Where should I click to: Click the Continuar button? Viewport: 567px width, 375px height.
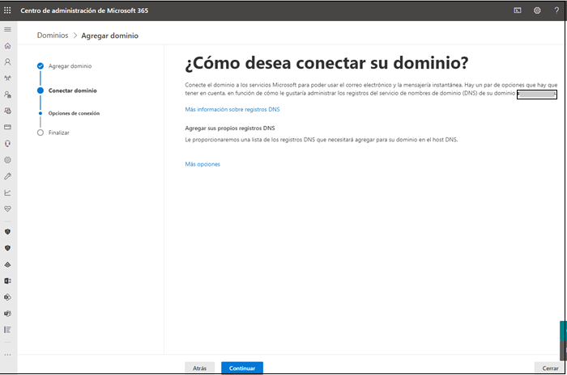242,369
